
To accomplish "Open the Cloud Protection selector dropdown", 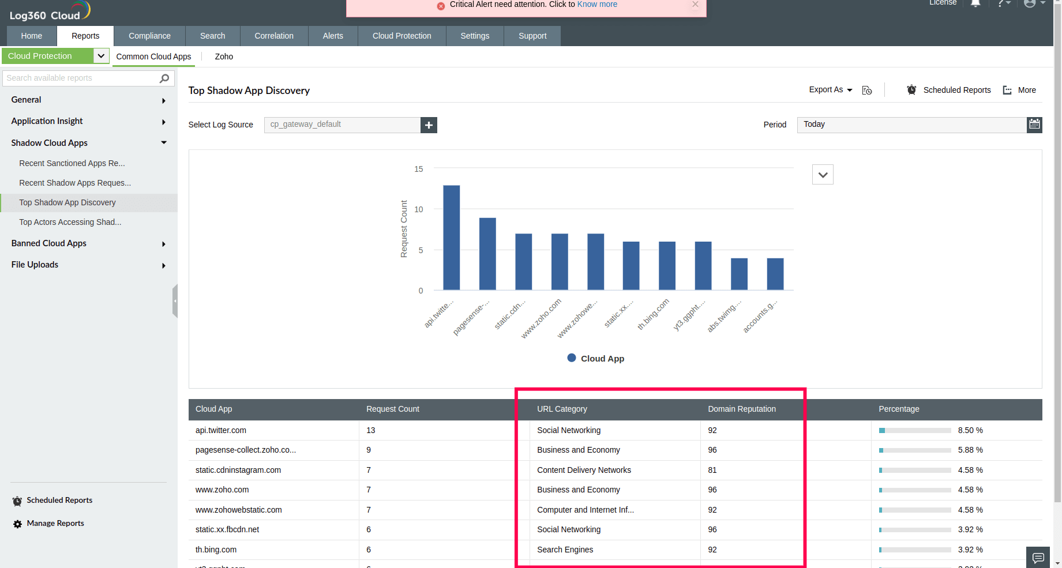I will click(100, 56).
